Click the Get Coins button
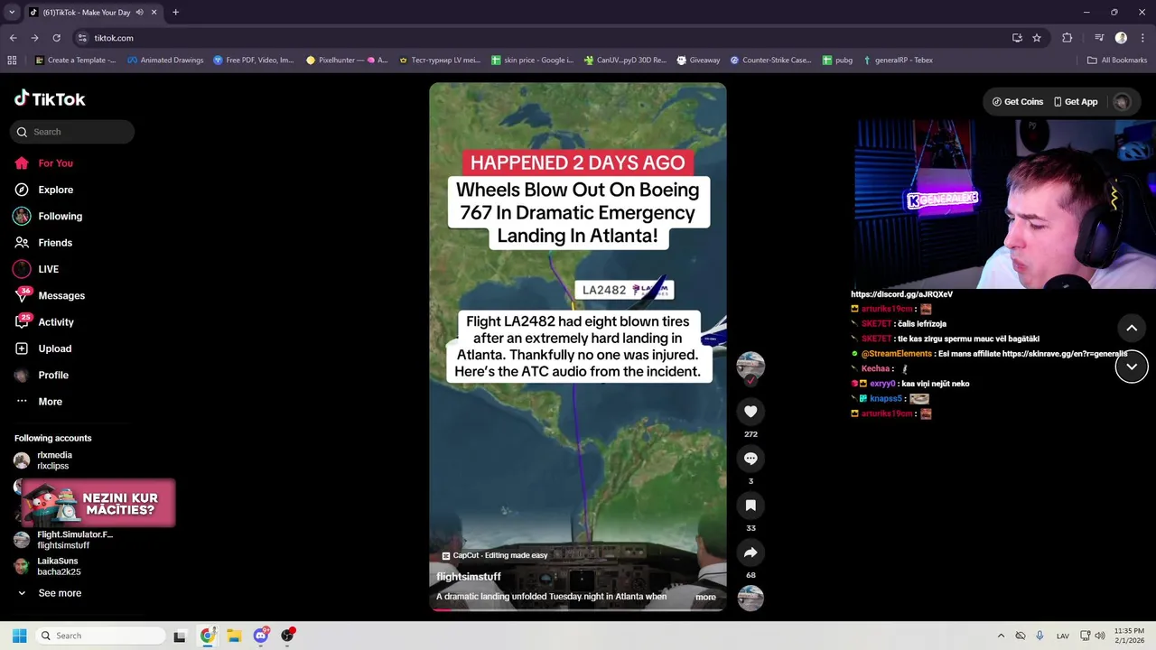Image resolution: width=1156 pixels, height=650 pixels. (x=1018, y=102)
